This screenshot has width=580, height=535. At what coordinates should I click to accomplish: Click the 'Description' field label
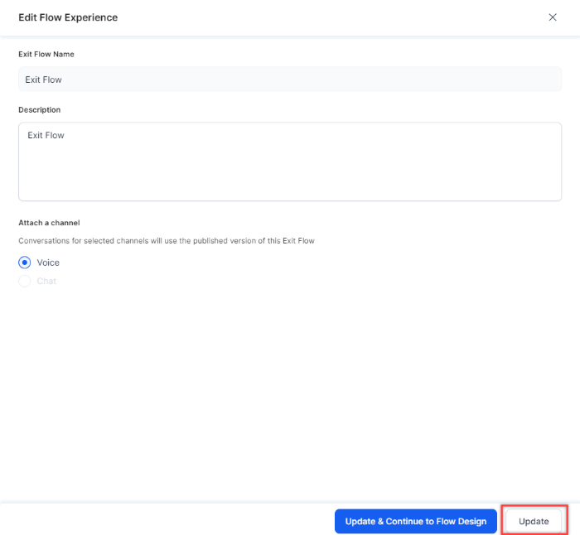(40, 109)
